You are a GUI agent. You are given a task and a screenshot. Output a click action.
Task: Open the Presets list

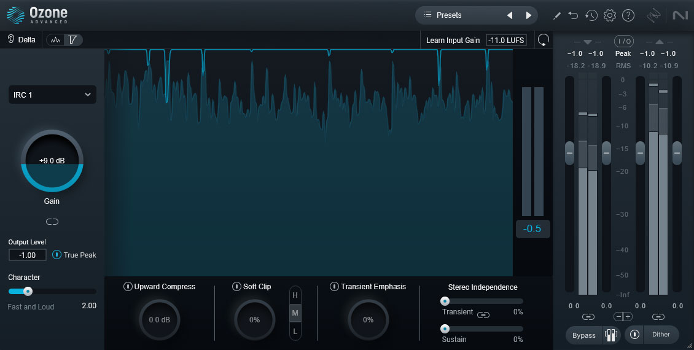(461, 15)
